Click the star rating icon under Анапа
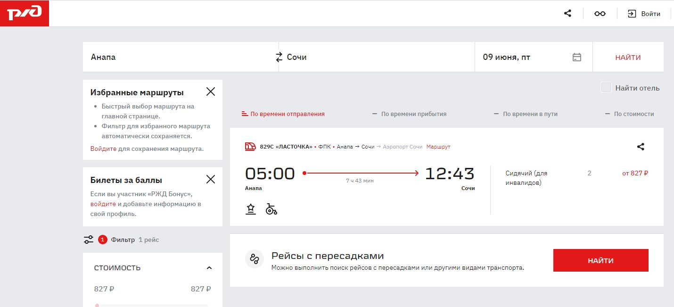The height and width of the screenshot is (307, 674). tap(251, 209)
